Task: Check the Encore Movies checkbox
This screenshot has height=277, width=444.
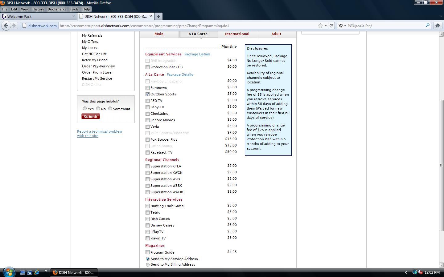Action: point(147,120)
